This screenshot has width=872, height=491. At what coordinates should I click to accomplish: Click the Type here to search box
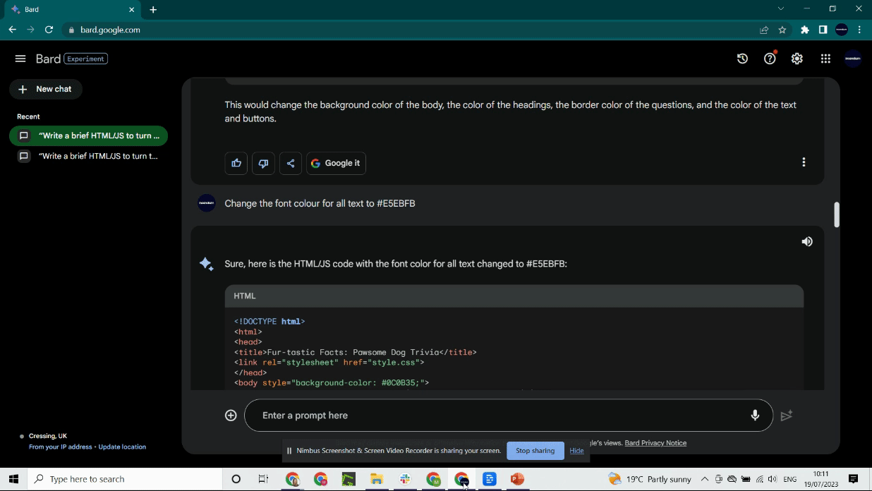point(124,479)
